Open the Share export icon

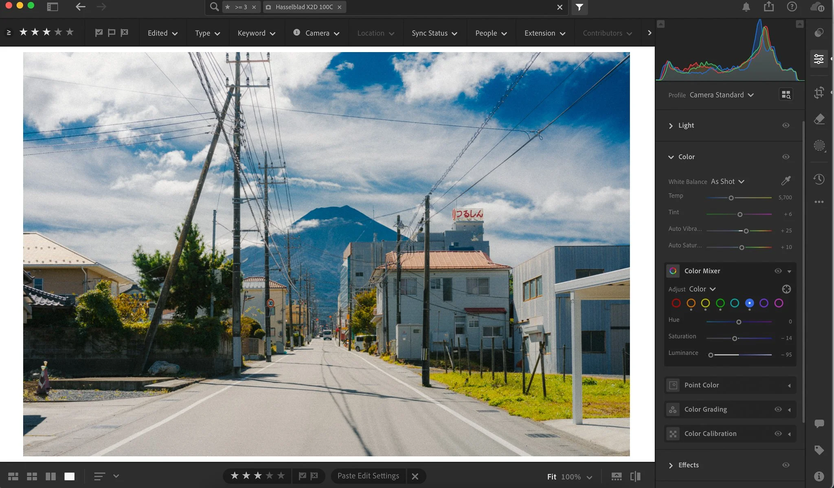768,7
